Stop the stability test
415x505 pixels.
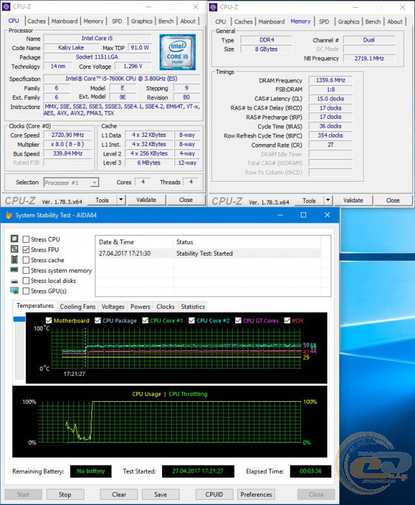click(x=65, y=495)
